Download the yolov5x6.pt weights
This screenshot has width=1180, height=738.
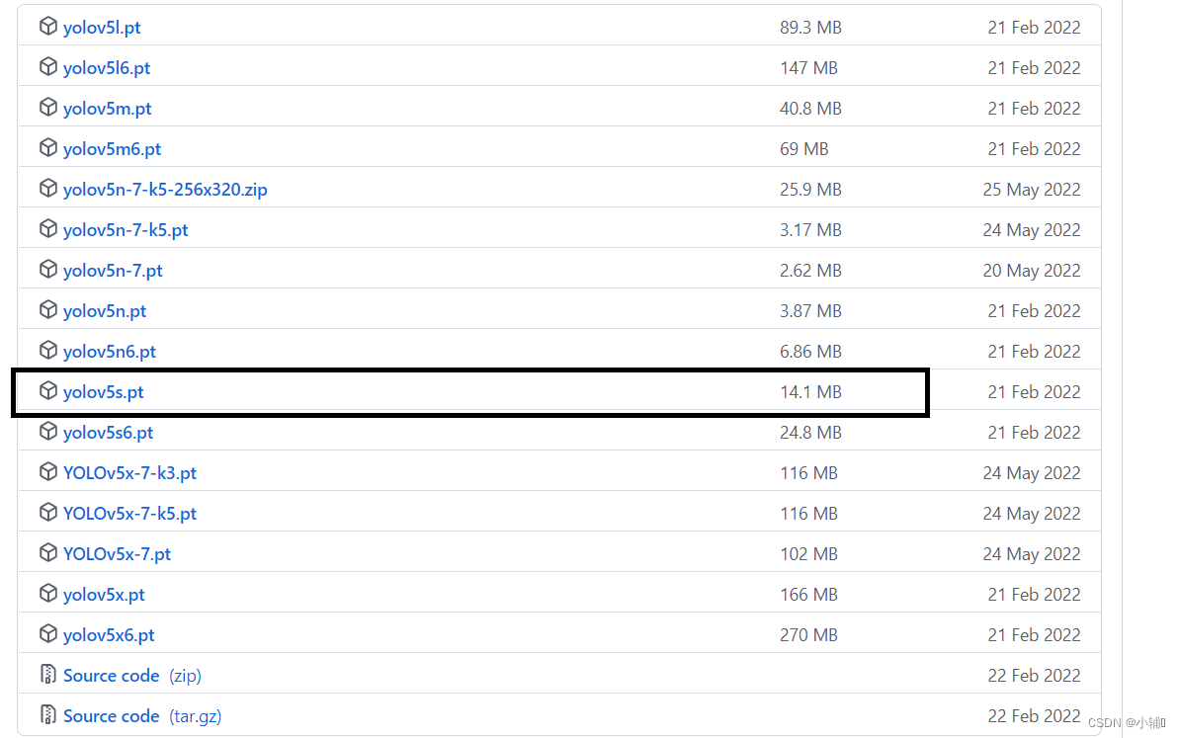pos(109,635)
